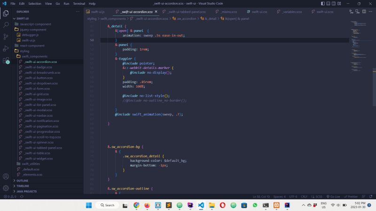Expand the OUTLINE section
Viewport: 376px width, 211px height.
(22, 181)
